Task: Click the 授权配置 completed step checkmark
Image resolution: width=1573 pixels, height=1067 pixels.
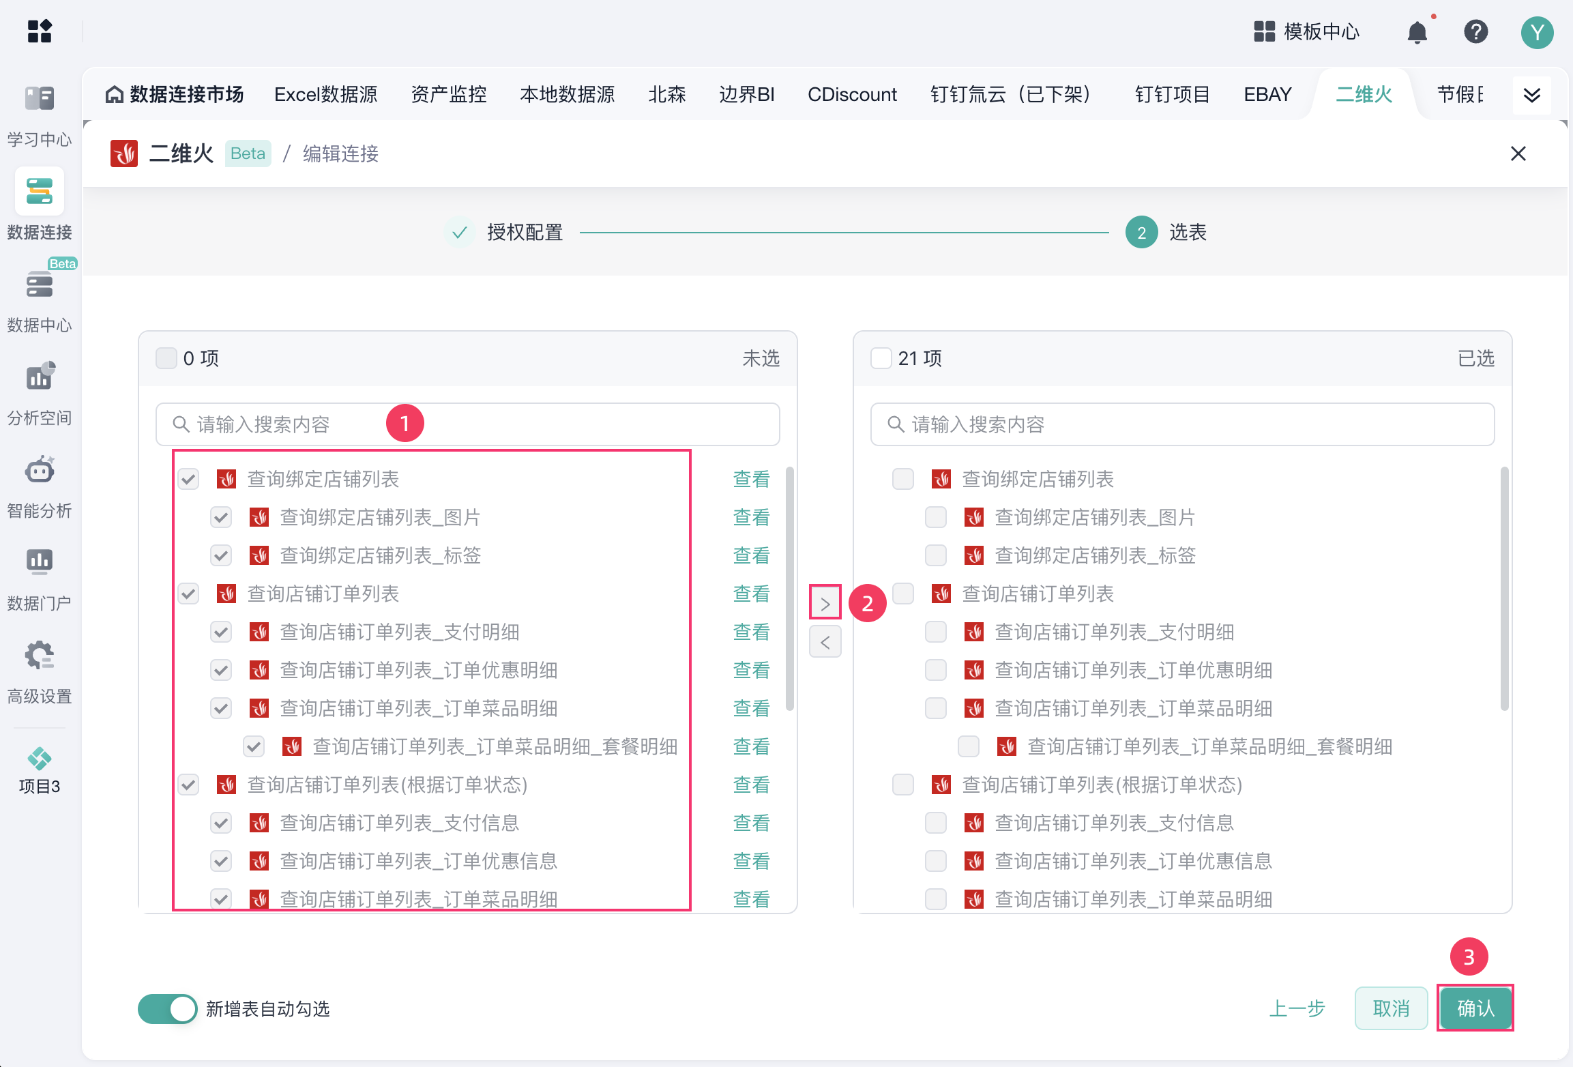Action: point(460,233)
